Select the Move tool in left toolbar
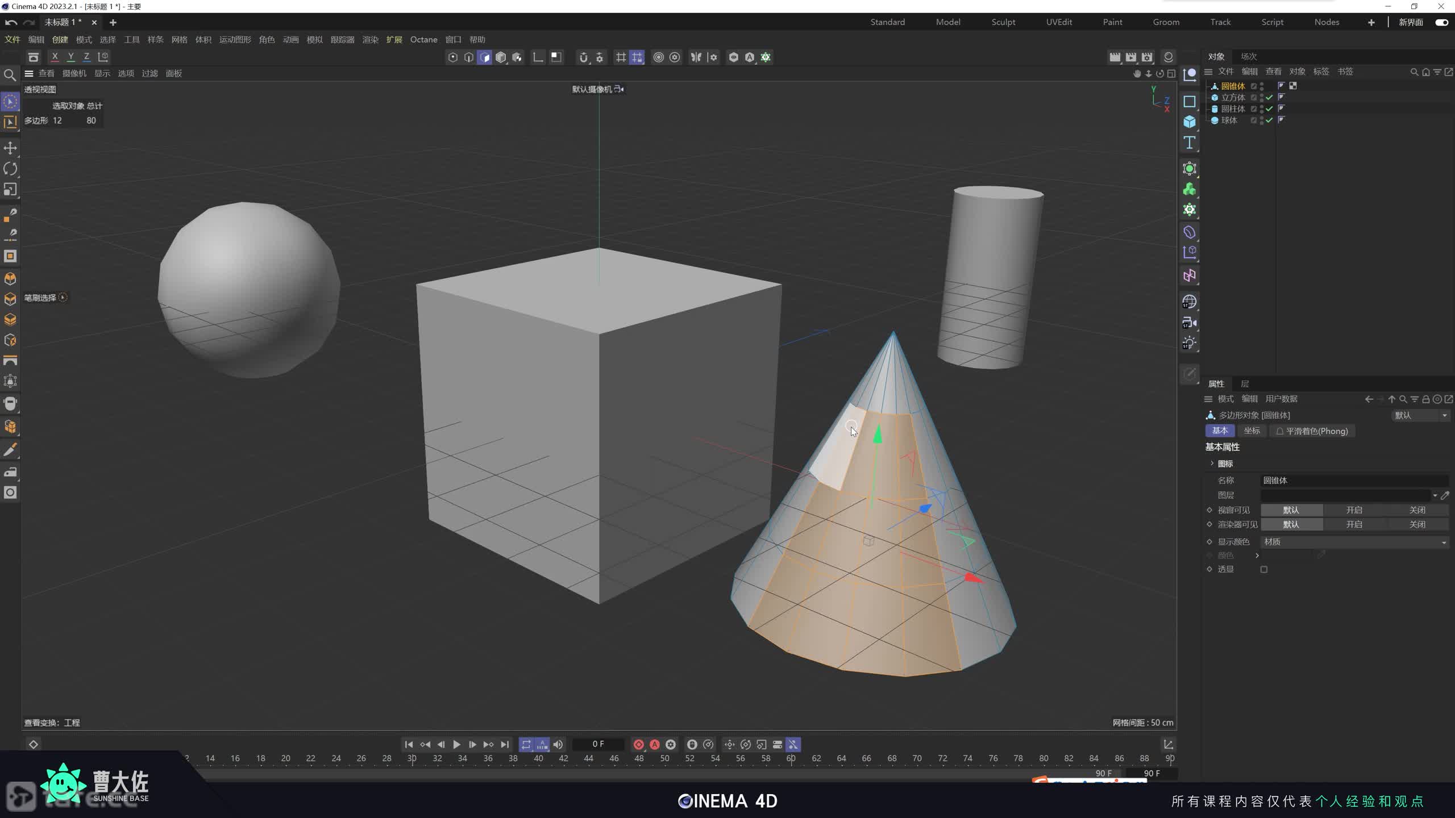This screenshot has width=1455, height=818. tap(10, 148)
